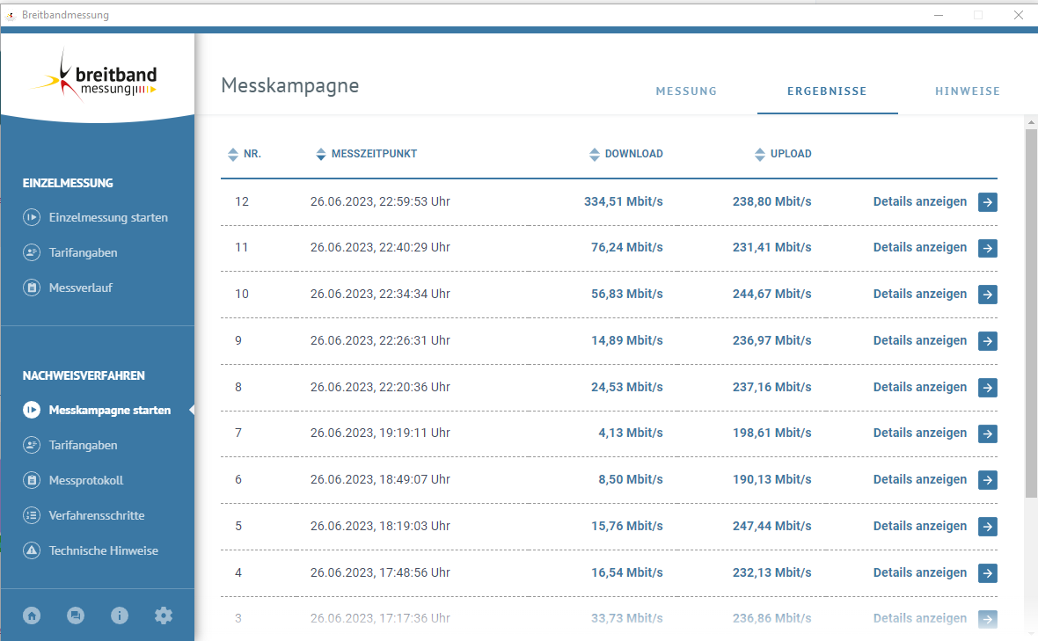Click the breitbandmessung logo
1038x641 pixels.
point(95,76)
